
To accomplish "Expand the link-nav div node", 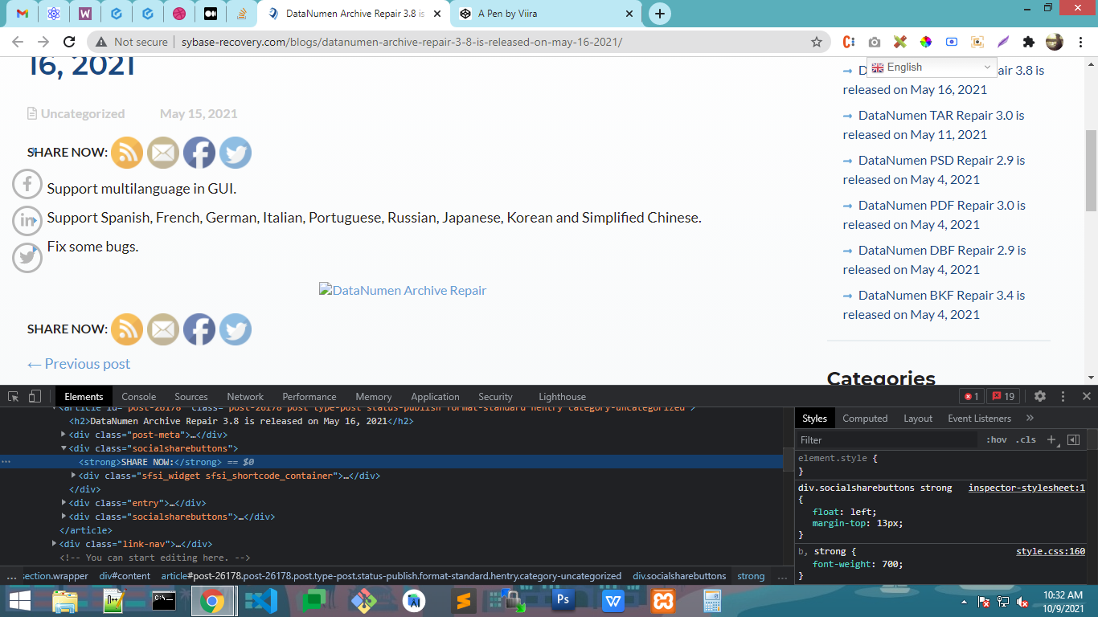I will [x=55, y=544].
